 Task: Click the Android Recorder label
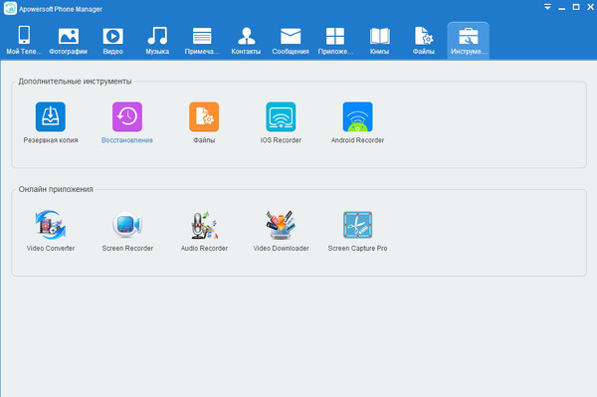(357, 140)
